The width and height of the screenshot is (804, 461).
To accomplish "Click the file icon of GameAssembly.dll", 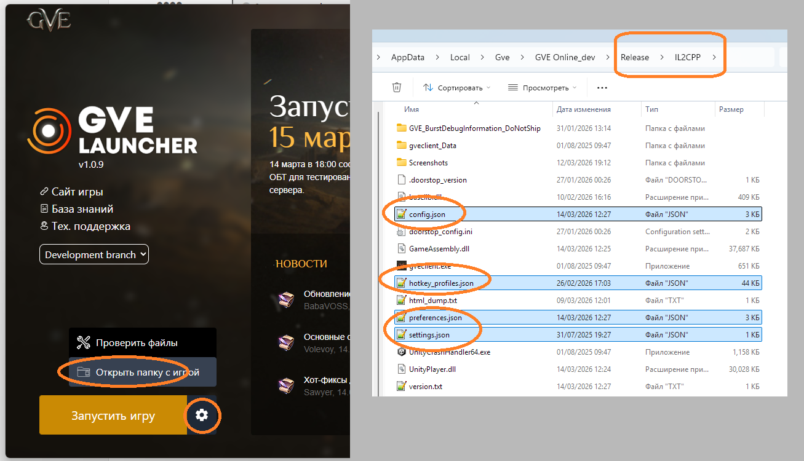I will [x=402, y=249].
